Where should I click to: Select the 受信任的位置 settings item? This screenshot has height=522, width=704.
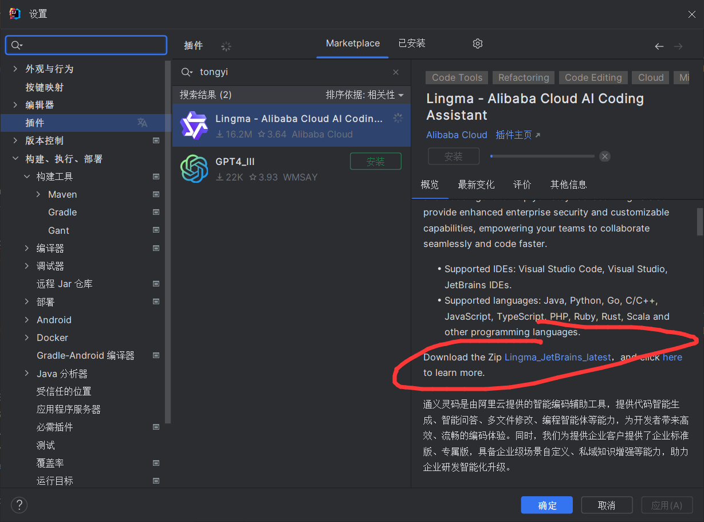coord(86,391)
